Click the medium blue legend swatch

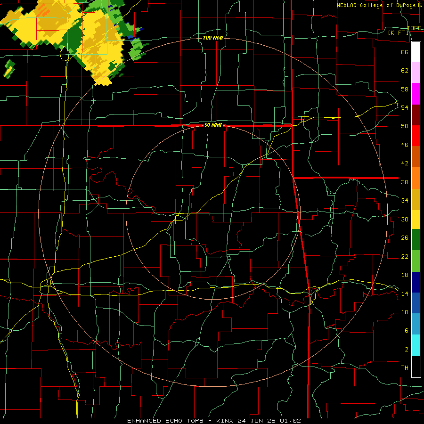pos(416,303)
